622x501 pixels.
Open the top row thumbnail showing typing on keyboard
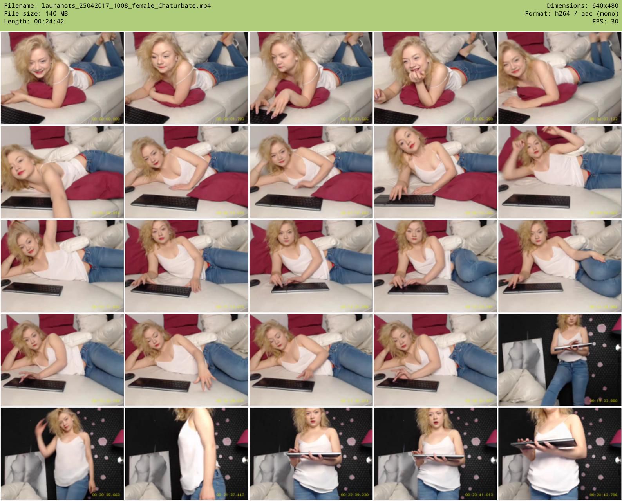[x=311, y=78]
